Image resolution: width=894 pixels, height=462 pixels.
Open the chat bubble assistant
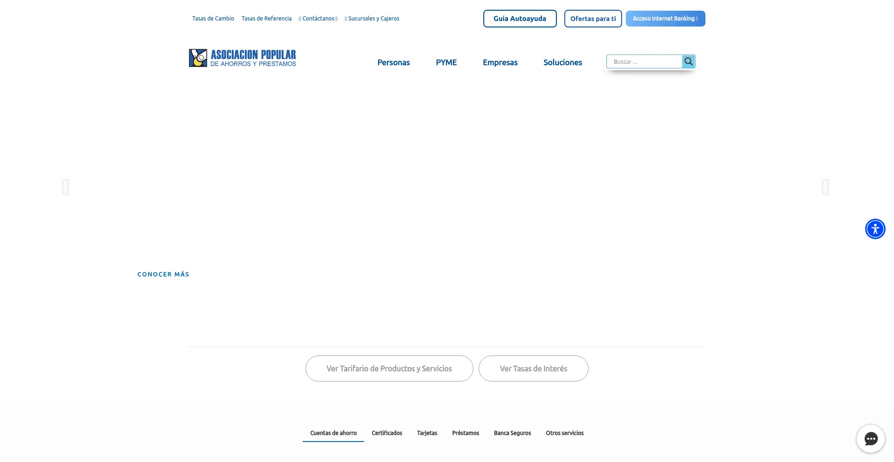(x=870, y=438)
